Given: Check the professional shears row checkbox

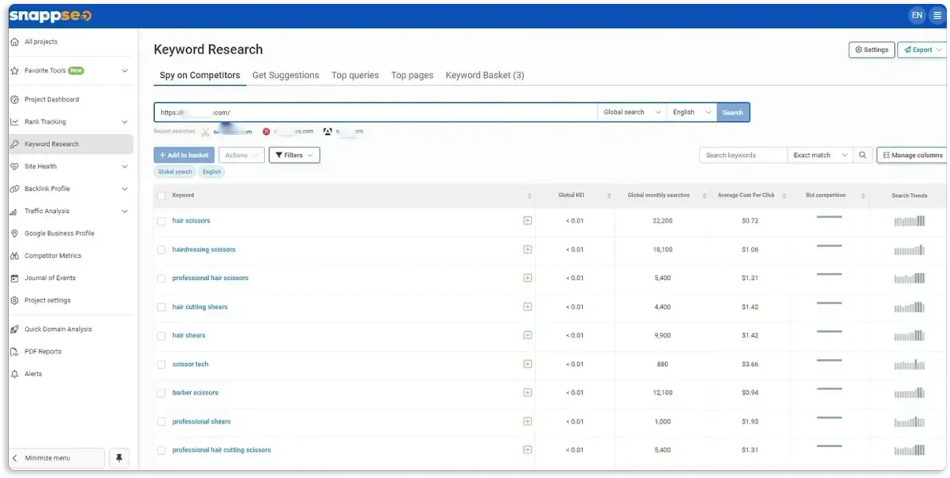Looking at the screenshot, I should click(x=161, y=421).
